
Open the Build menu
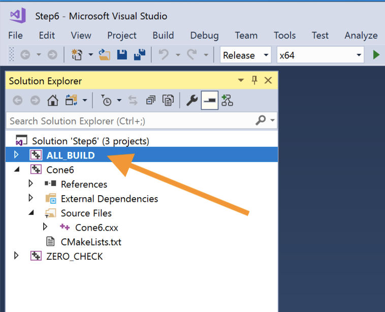tap(163, 35)
